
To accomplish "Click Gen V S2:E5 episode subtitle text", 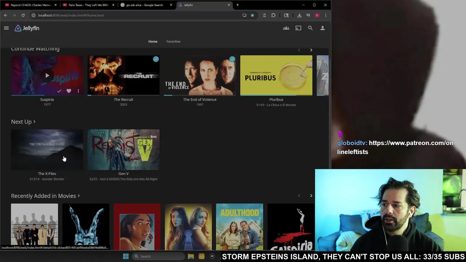I will pyautogui.click(x=123, y=179).
